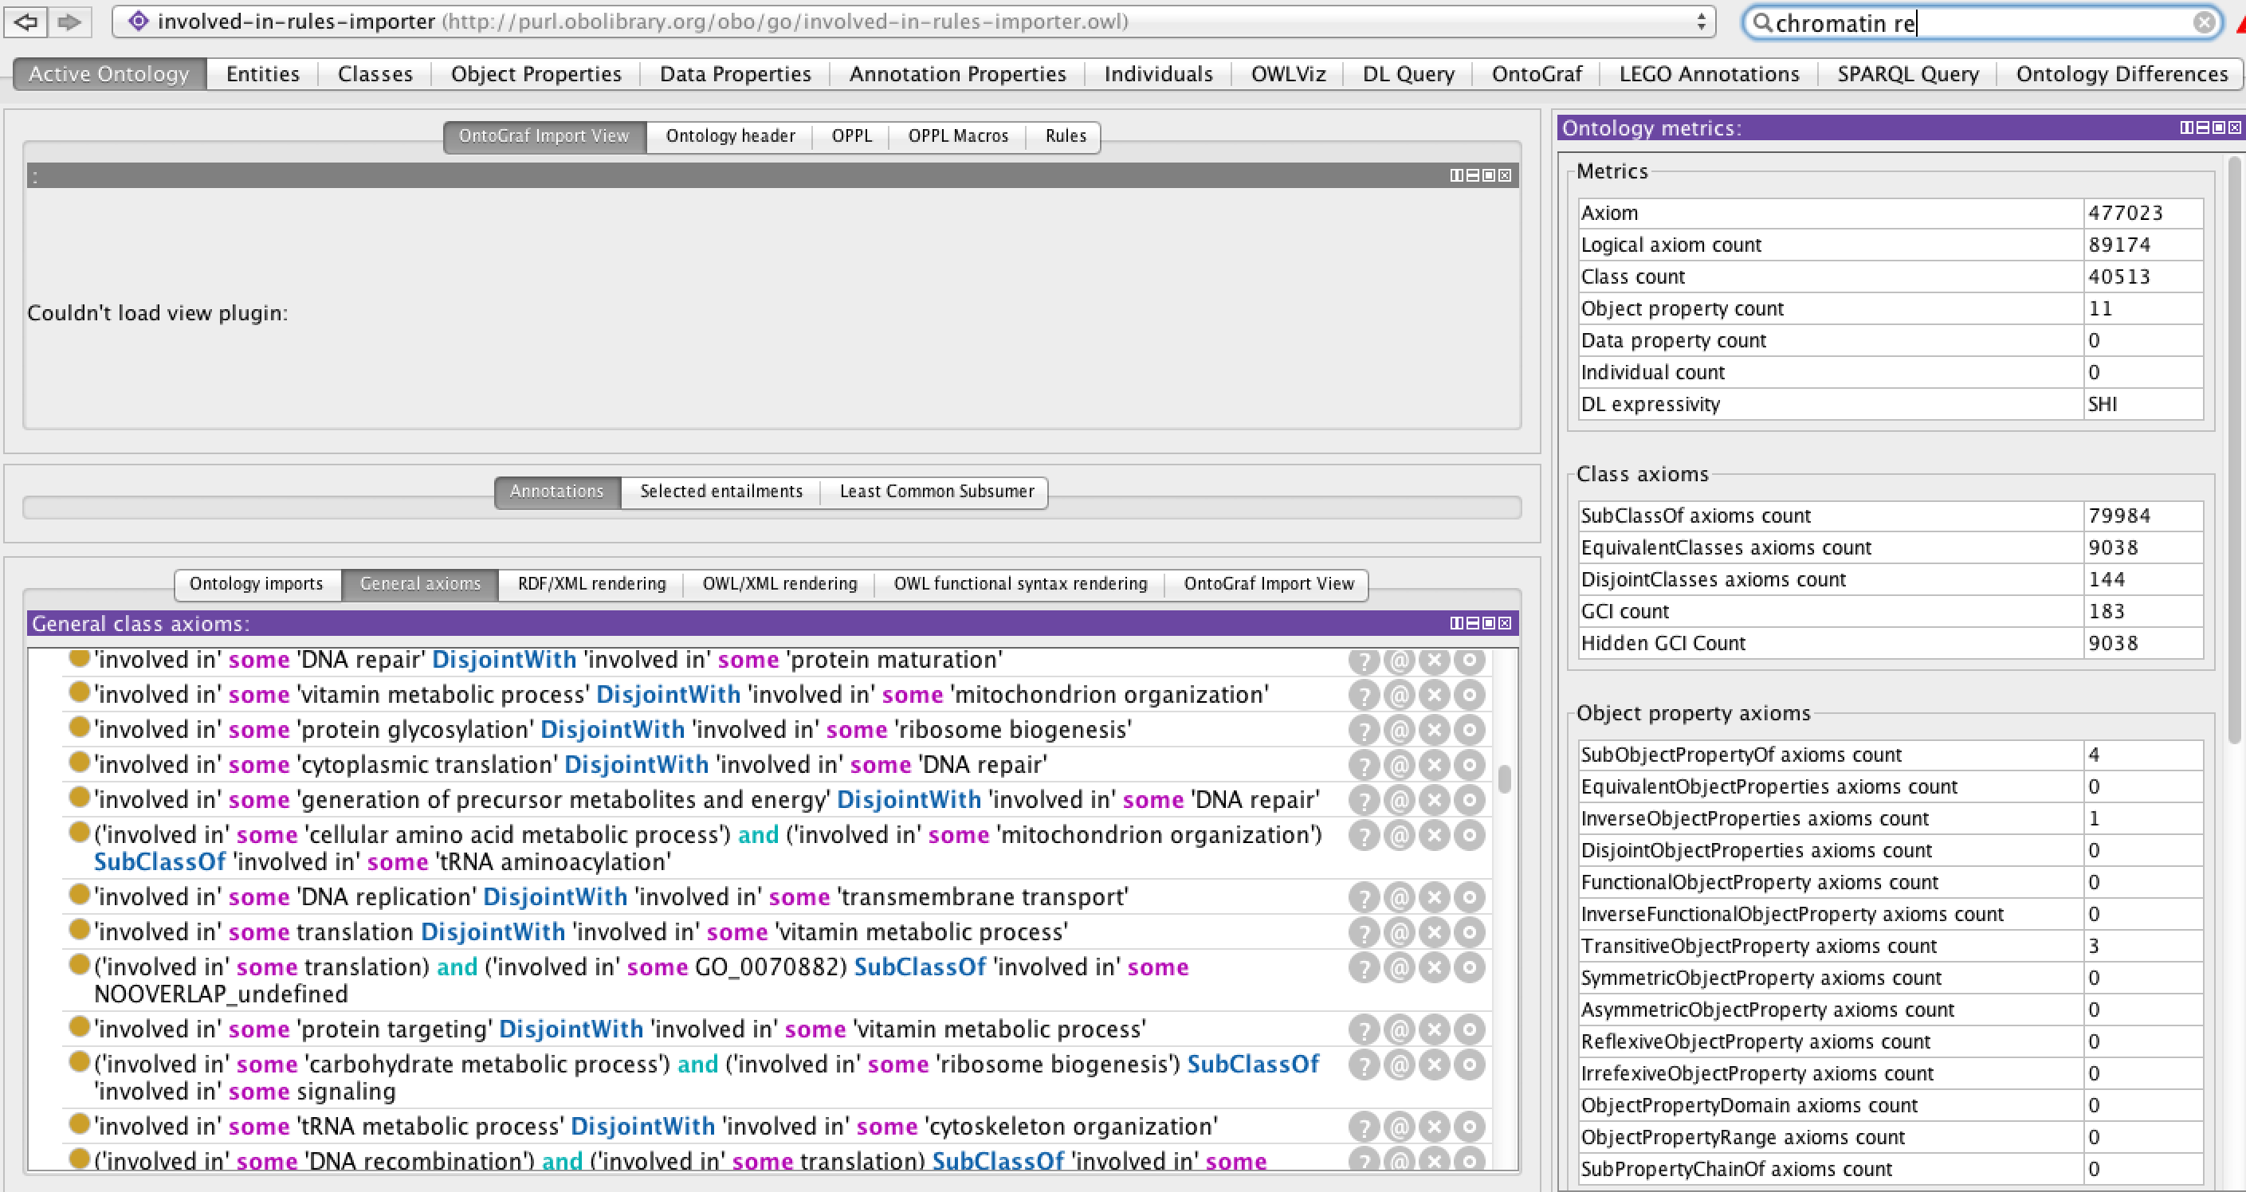Click the General class axioms scrollbar thumb
Viewport: 2246px width, 1192px height.
(1504, 778)
